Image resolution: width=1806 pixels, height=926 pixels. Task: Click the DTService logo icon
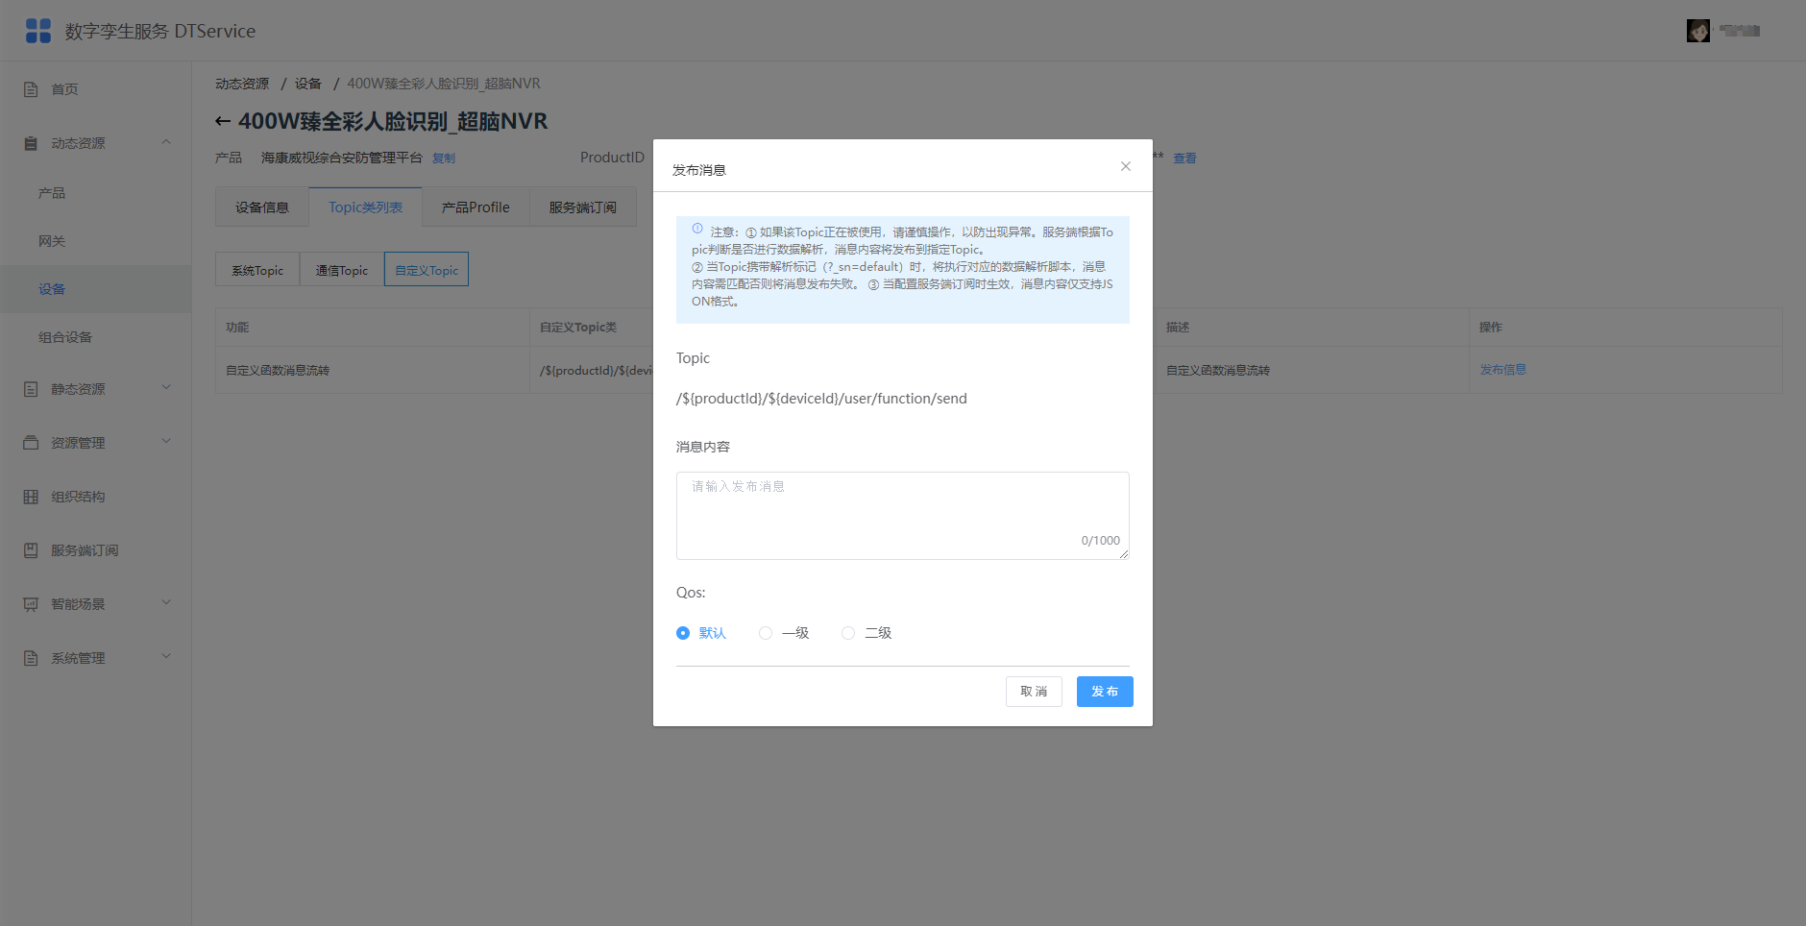click(38, 31)
